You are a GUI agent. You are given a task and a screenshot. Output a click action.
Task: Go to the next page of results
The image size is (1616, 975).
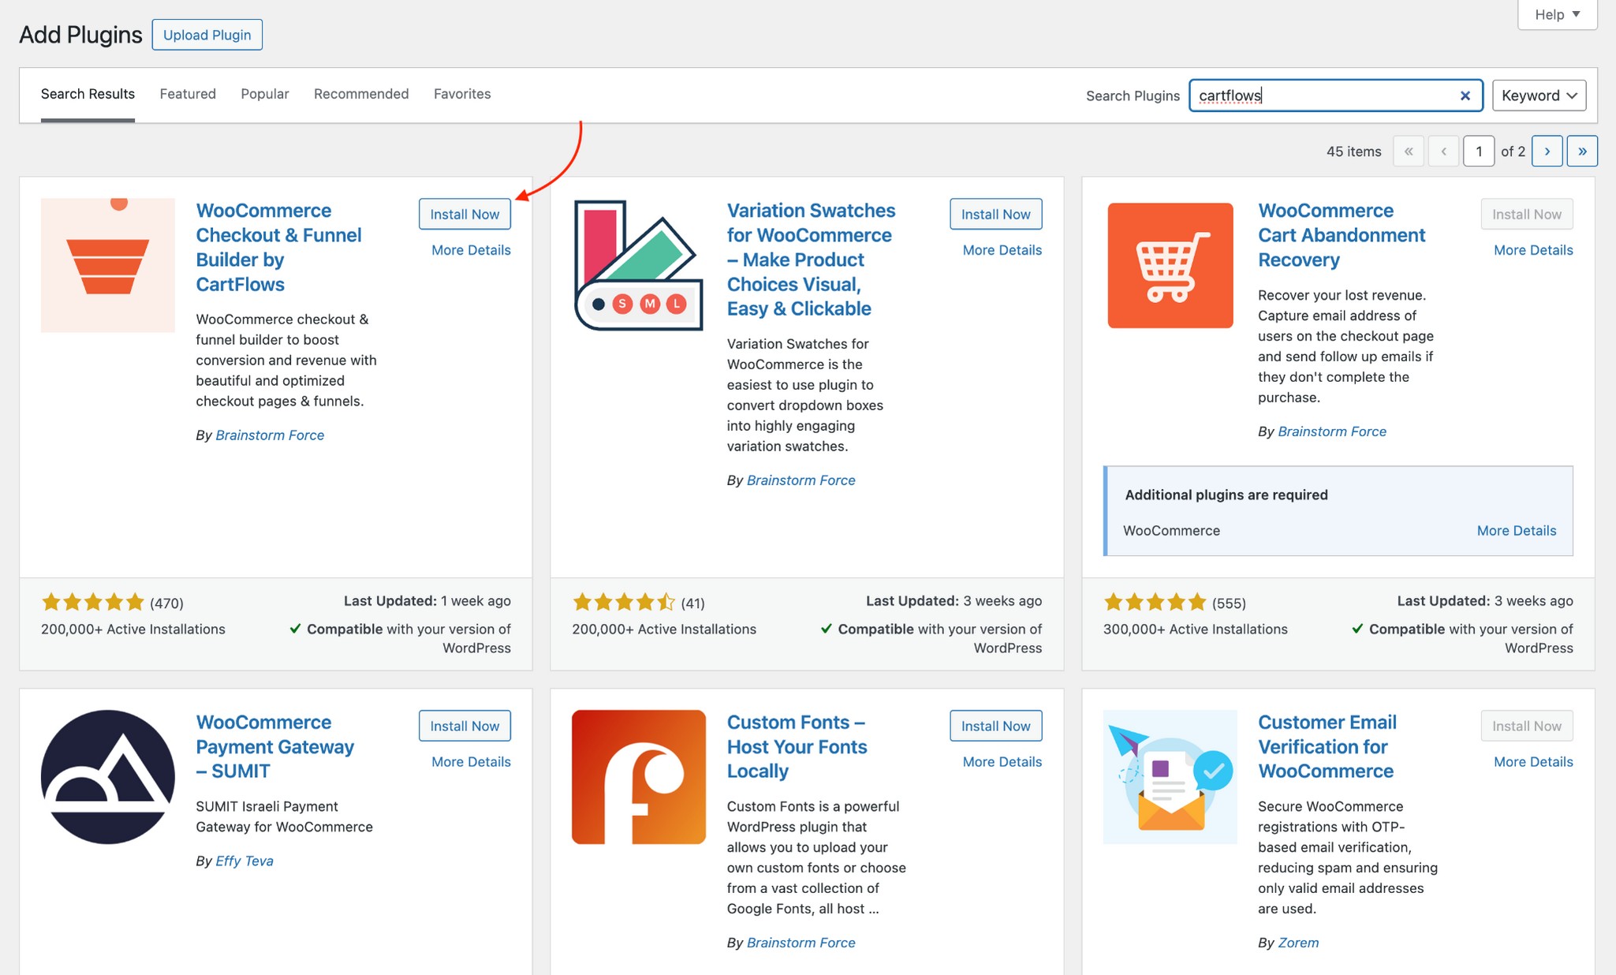[1547, 151]
